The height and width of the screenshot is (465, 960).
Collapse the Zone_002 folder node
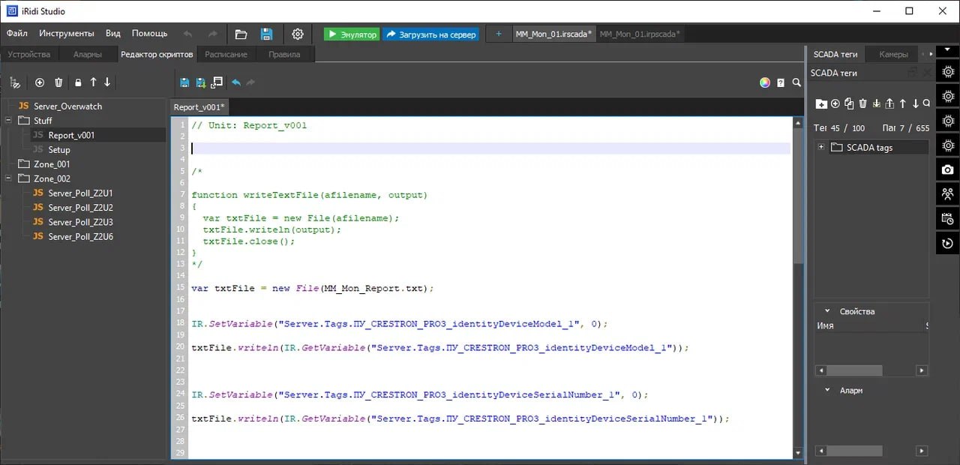click(x=8, y=178)
